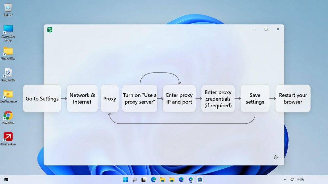The width and height of the screenshot is (328, 184).
Task: Click the network status area in the taskbar
Action: [292, 180]
